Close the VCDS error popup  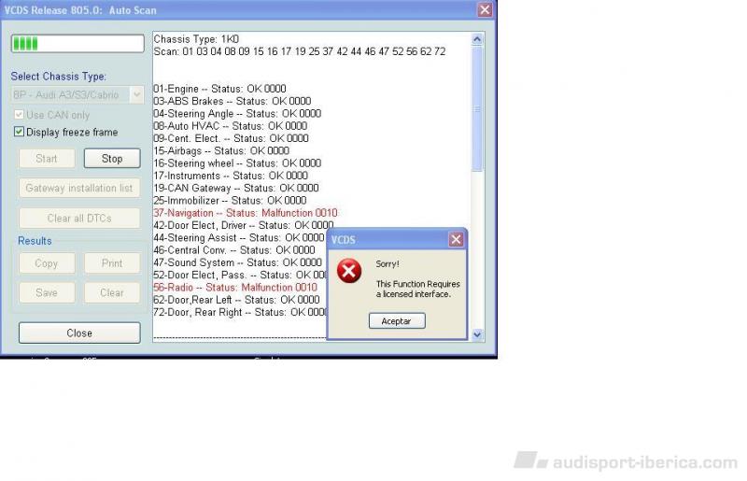pyautogui.click(x=456, y=239)
